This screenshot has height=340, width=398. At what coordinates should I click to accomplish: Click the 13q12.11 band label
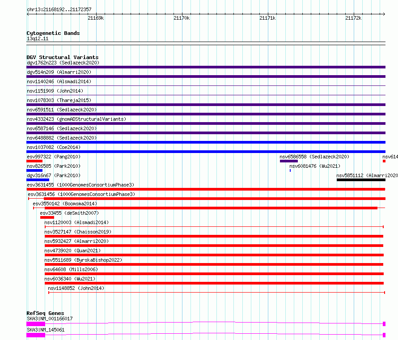38,39
